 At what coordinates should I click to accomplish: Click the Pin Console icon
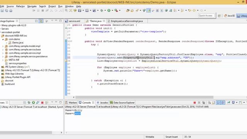[x=228, y=103]
